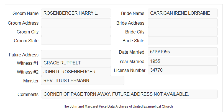Focus the empty Groom Address field
Viewport: 223px width, 112px height.
click(x=76, y=23)
